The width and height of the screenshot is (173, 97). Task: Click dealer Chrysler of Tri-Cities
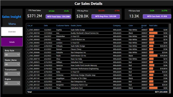[79, 78]
